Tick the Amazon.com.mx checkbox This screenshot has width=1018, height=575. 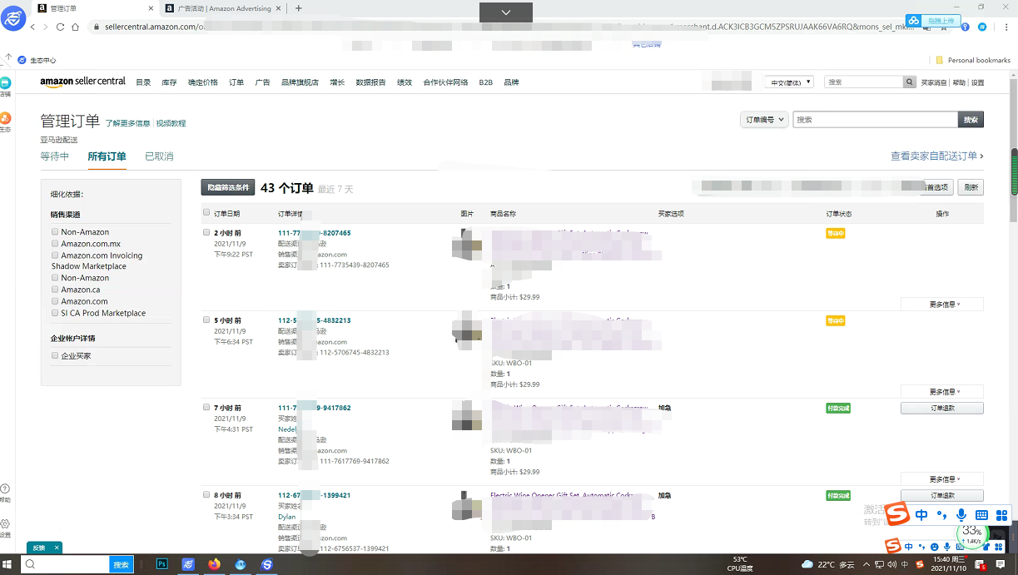55,244
